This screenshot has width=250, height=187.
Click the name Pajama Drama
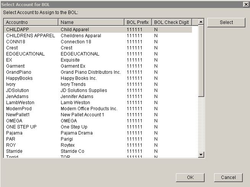[x=77, y=133]
